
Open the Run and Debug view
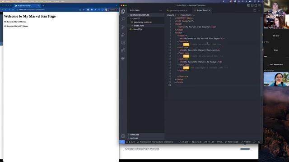click(x=123, y=35)
